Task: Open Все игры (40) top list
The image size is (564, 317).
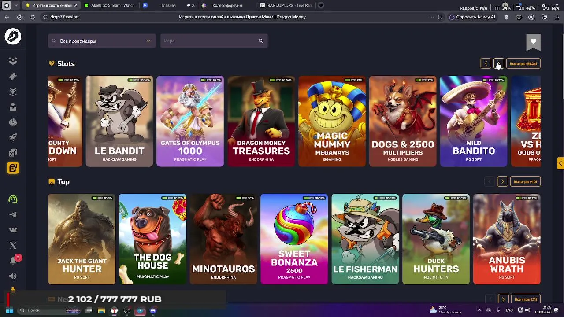Action: (x=525, y=182)
